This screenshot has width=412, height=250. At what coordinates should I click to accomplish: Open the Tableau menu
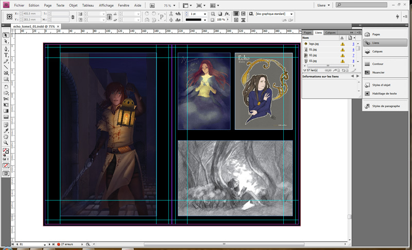[88, 5]
